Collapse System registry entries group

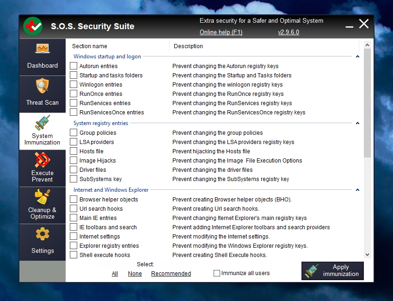point(358,123)
